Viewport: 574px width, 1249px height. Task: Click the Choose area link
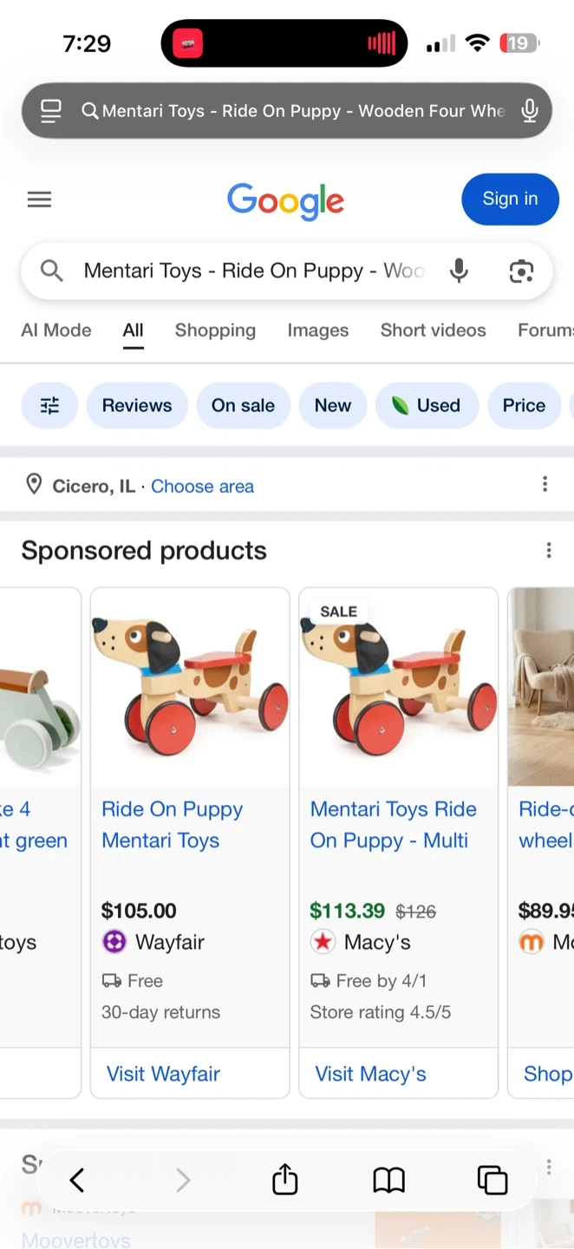(x=202, y=487)
